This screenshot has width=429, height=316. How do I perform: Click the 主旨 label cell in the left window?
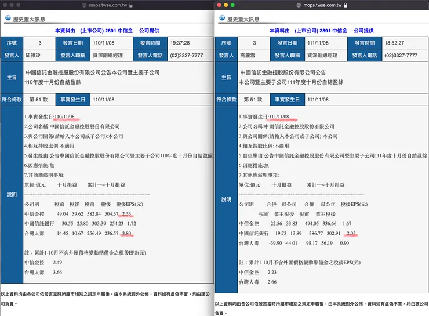(12, 78)
